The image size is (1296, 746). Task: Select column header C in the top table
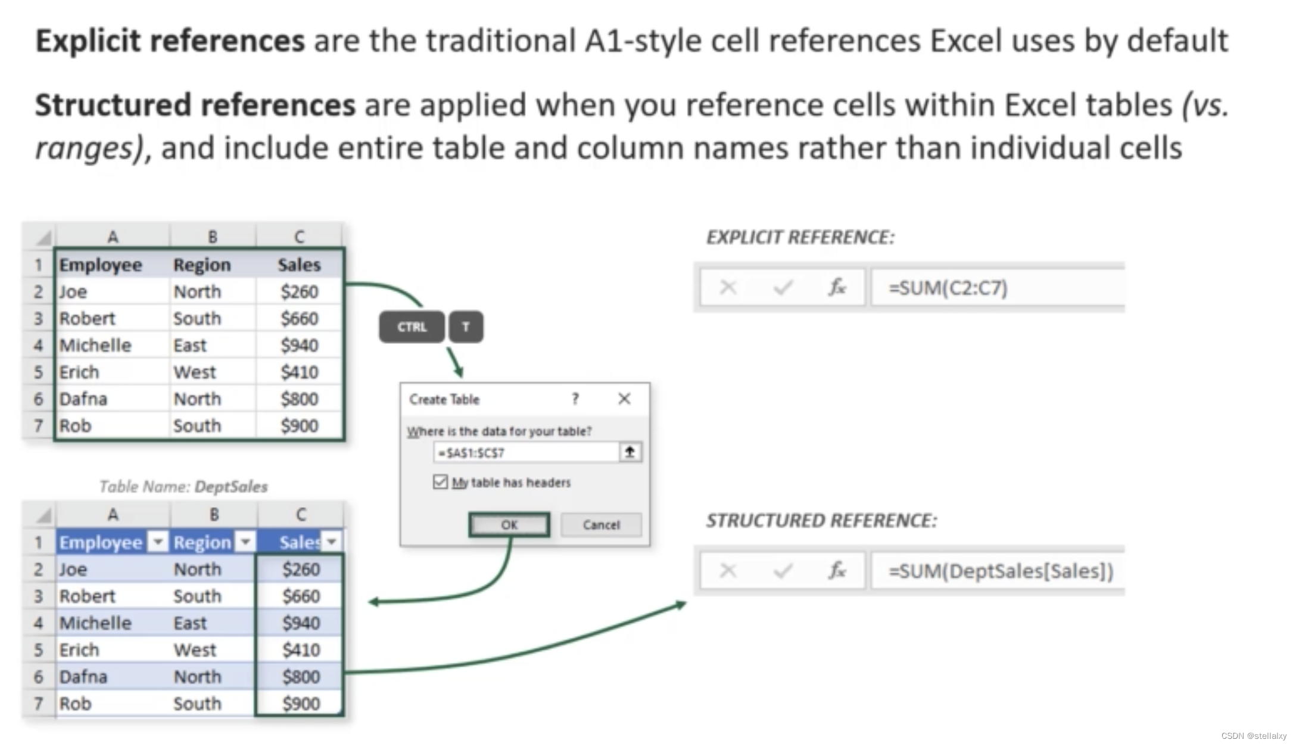[x=299, y=235]
